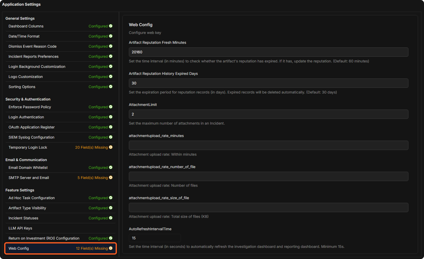The width and height of the screenshot is (424, 259).
Task: Click check icon on Dismiss Event Reason Code
Action: [111, 46]
